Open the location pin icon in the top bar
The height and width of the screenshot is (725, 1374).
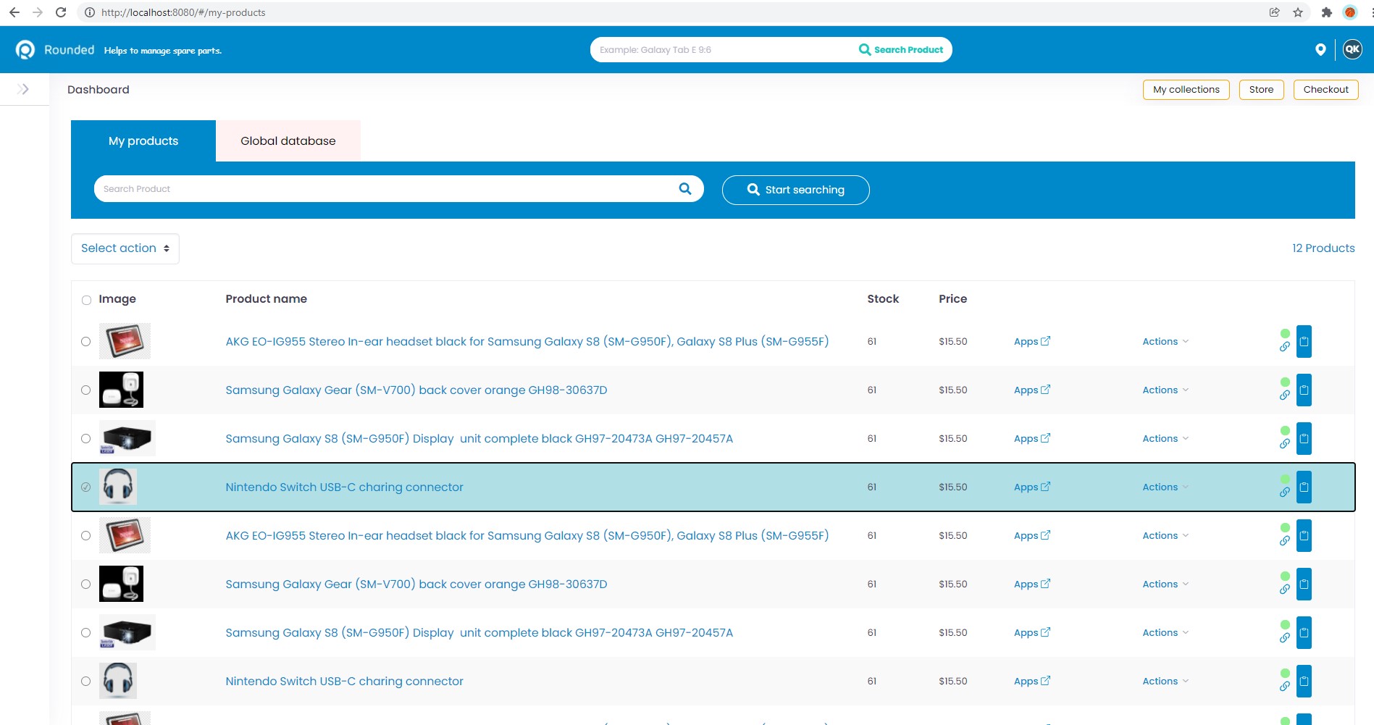(x=1320, y=49)
